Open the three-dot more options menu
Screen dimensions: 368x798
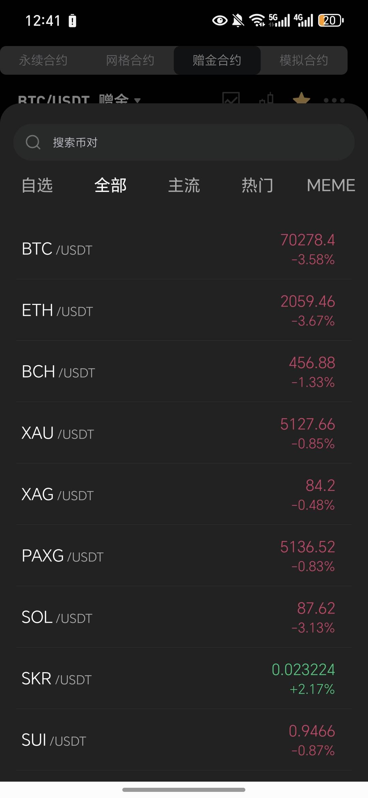[334, 100]
